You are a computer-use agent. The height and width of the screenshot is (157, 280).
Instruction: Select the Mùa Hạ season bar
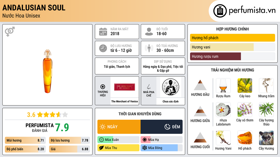(x=162, y=140)
